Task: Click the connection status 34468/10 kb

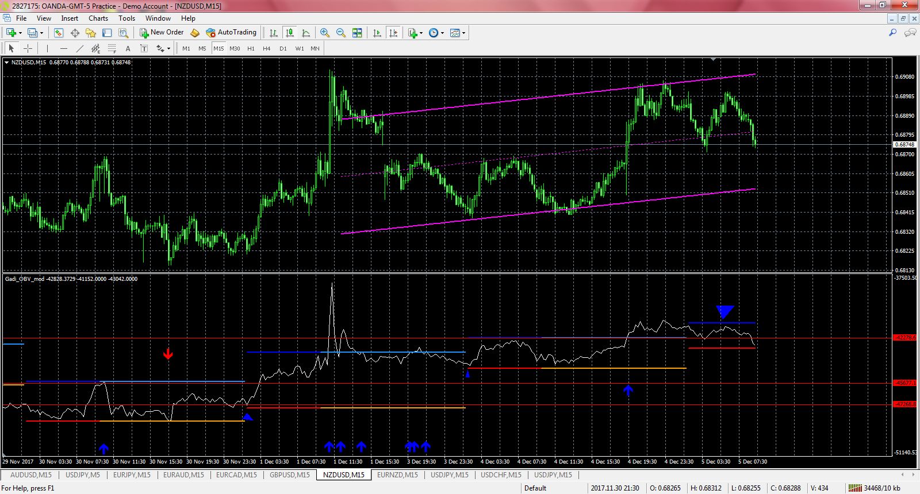Action: tap(875, 488)
